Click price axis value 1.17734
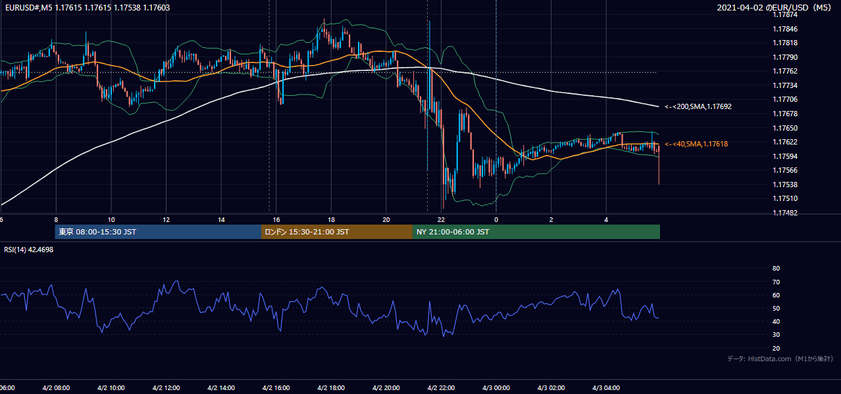This screenshot has width=841, height=394. click(784, 85)
